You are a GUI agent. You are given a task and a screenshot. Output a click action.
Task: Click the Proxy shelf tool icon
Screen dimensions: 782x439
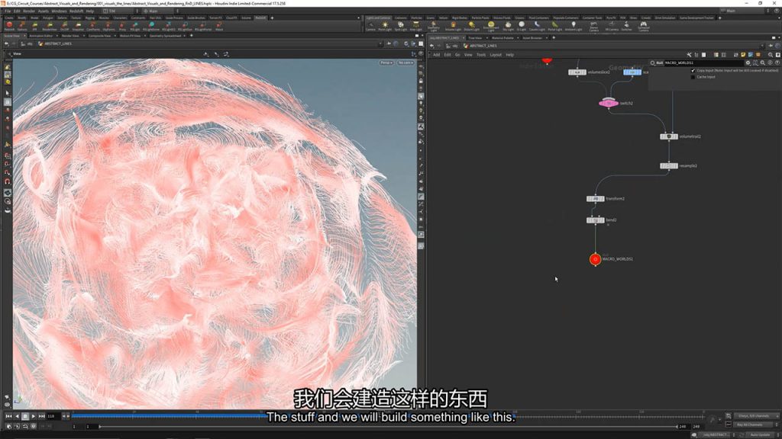pos(122,25)
